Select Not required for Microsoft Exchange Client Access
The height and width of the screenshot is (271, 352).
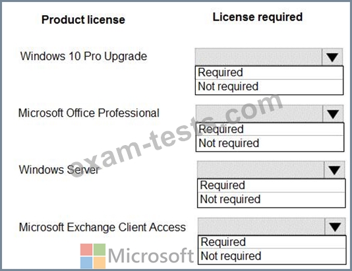coord(272,256)
